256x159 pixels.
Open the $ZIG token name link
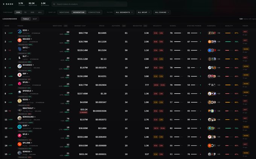click(x=25, y=31)
